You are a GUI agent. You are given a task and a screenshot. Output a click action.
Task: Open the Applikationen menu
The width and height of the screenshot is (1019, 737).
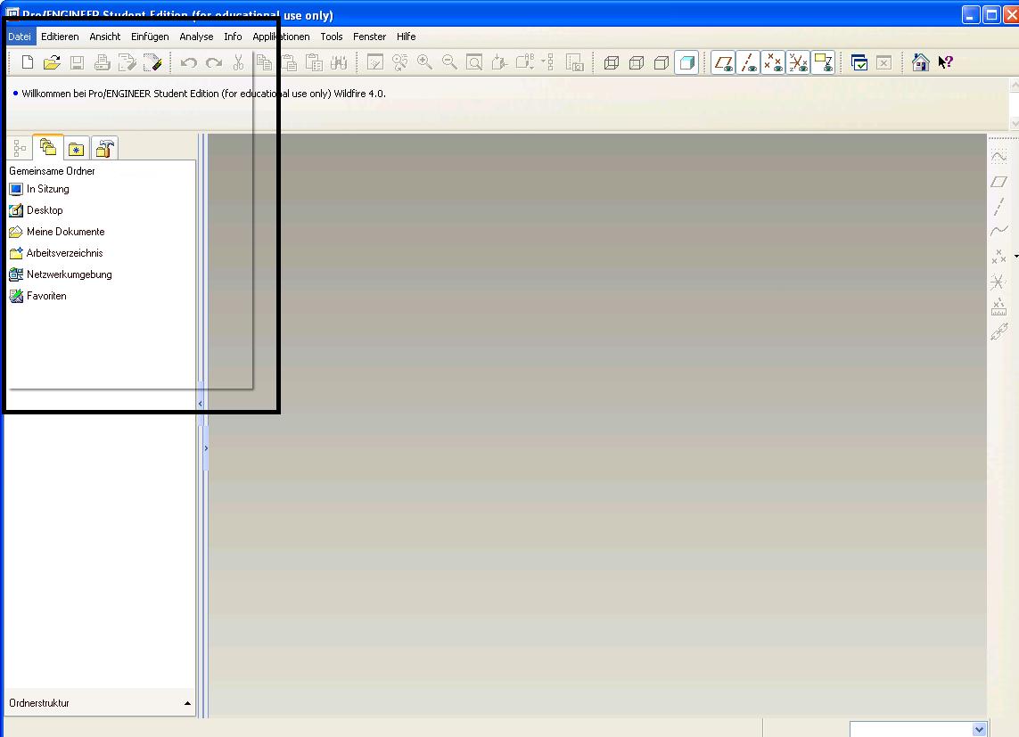[281, 37]
